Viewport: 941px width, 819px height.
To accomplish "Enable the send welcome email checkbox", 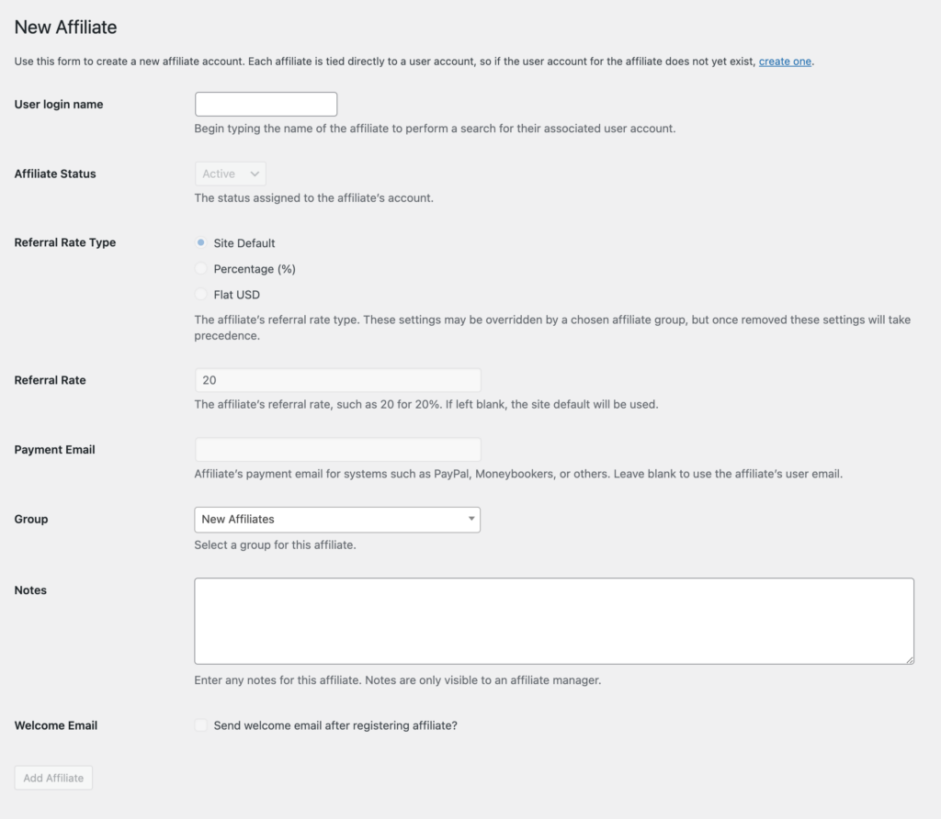I will point(201,725).
